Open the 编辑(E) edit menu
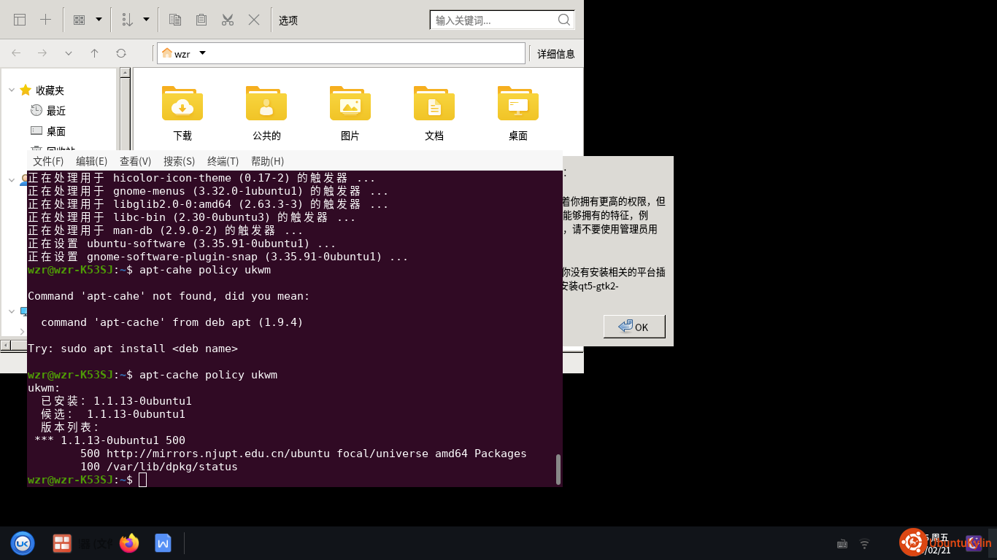This screenshot has height=560, width=997. [91, 161]
